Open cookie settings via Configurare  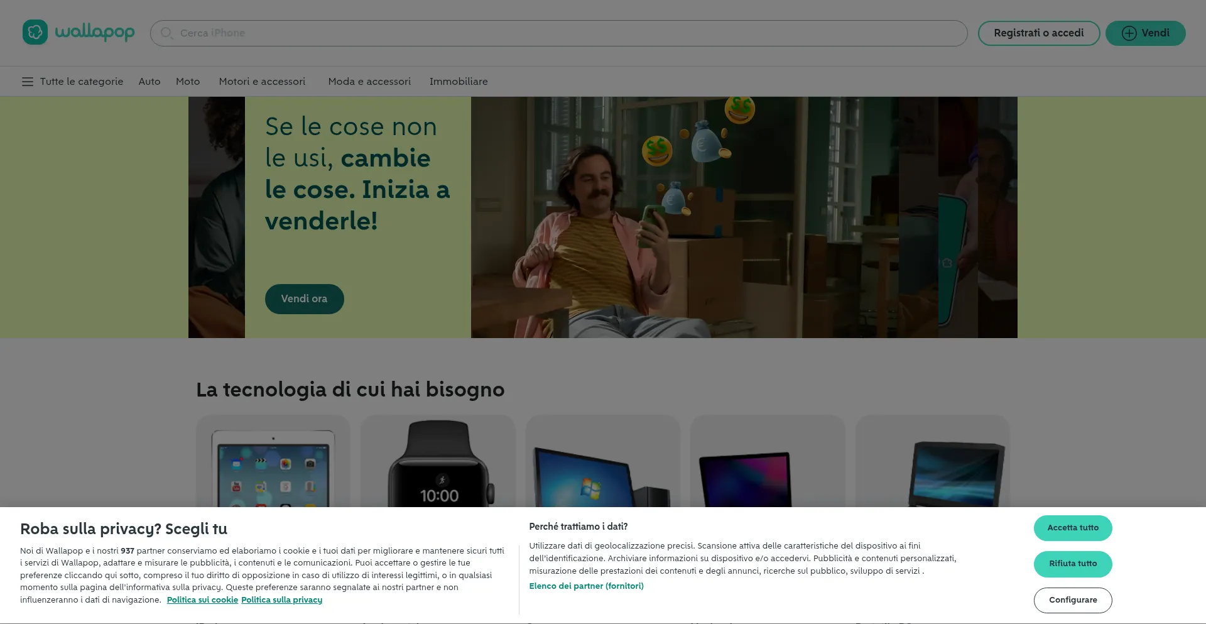coord(1073,600)
